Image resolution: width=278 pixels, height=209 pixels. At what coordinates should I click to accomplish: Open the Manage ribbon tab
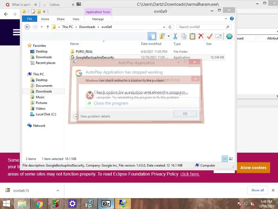pyautogui.click(x=98, y=19)
